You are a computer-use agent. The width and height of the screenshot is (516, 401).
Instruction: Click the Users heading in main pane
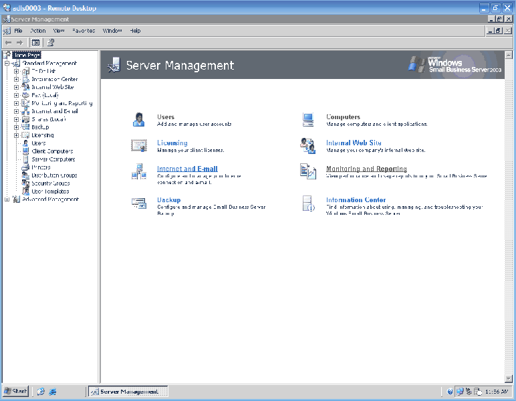point(166,116)
